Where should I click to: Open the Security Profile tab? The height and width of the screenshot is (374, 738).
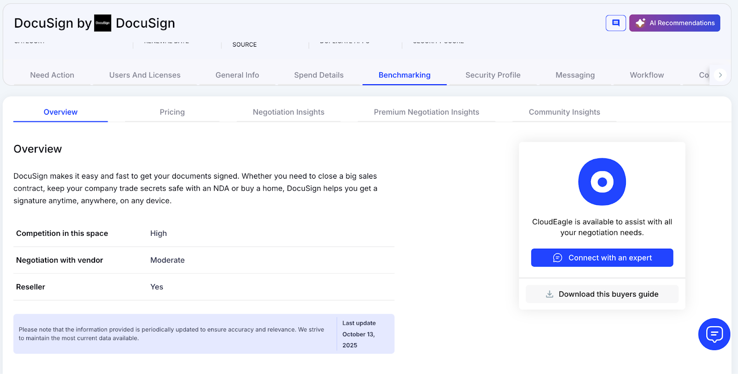click(x=493, y=75)
